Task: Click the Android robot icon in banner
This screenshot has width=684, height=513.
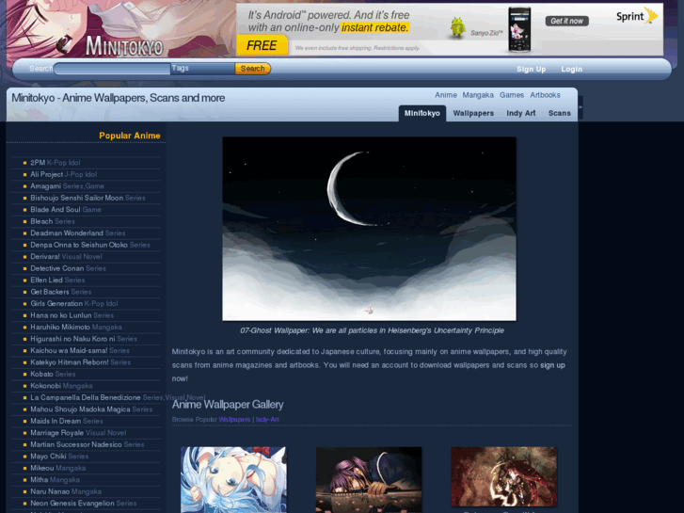Action: click(456, 27)
